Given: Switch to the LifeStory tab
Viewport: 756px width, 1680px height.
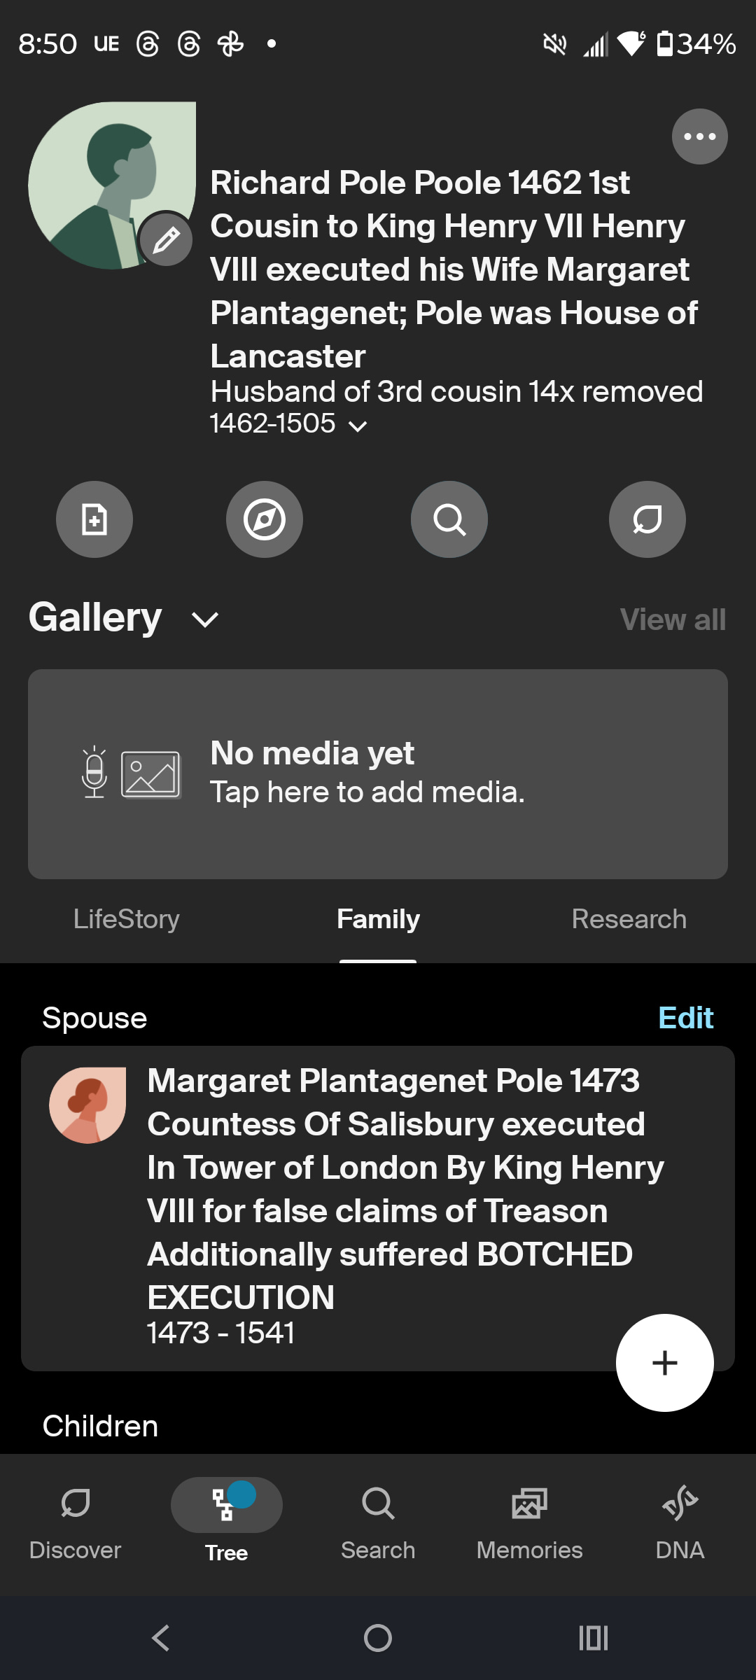Looking at the screenshot, I should click(127, 919).
